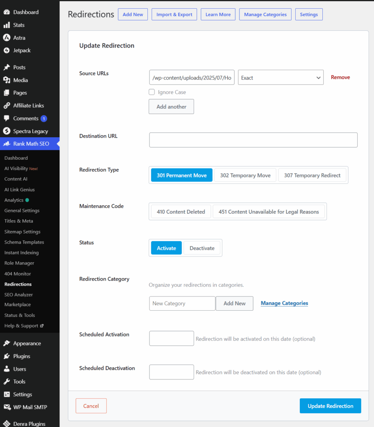Open General Settings submenu item
This screenshot has width=374, height=427.
point(22,211)
